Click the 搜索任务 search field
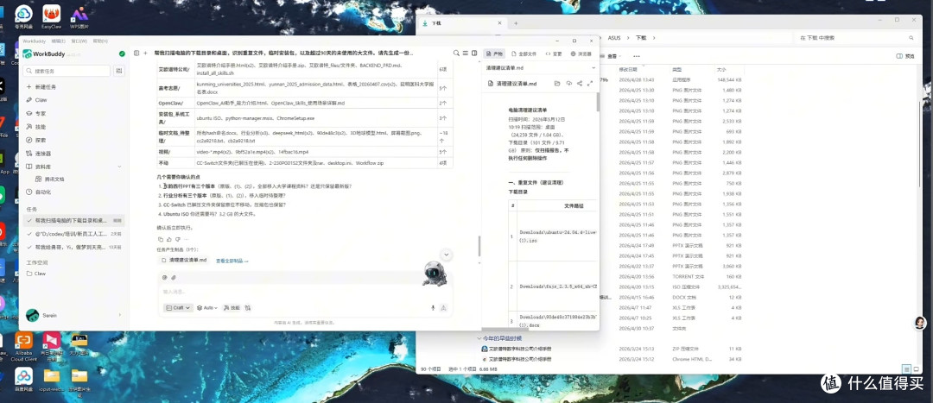933x403 pixels. point(67,71)
